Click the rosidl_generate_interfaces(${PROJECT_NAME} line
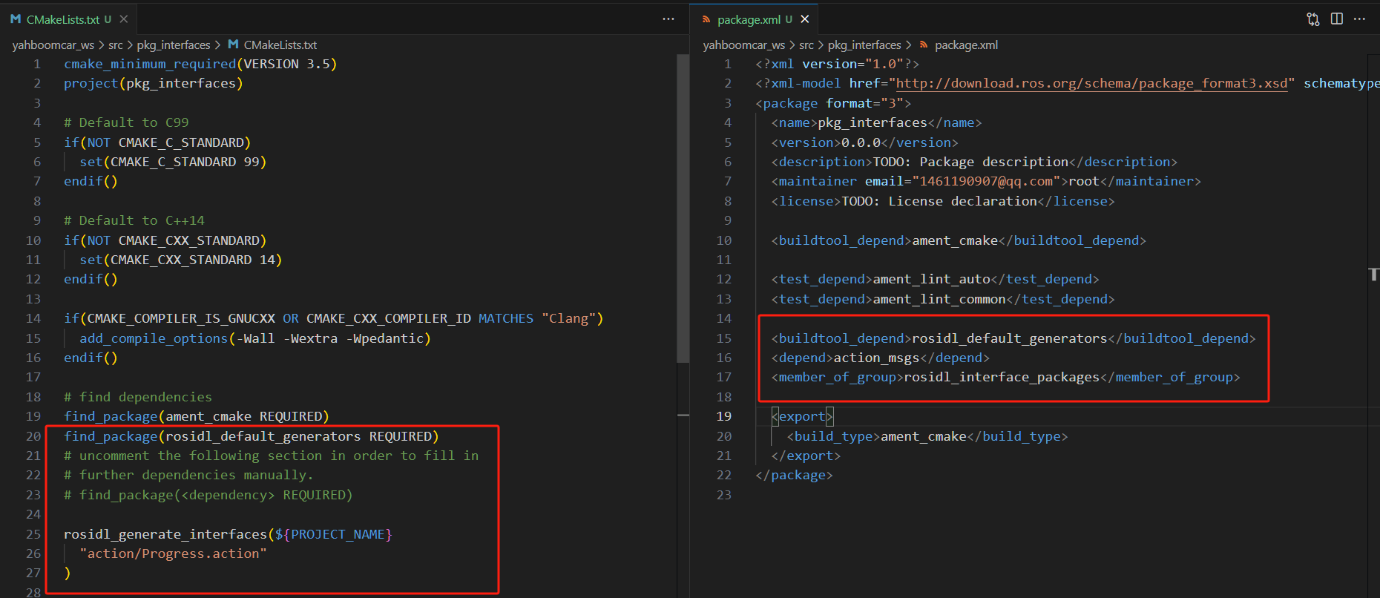This screenshot has height=598, width=1380. coord(228,534)
